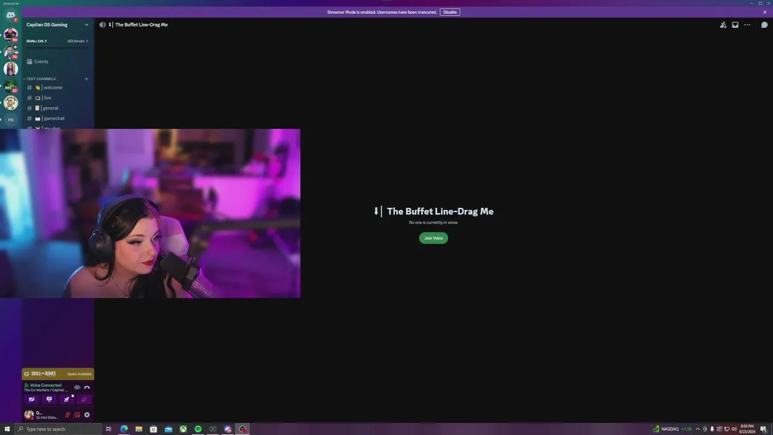Open the Windows notification center icon
Screen dimensions: 773x435
[x=763, y=429]
